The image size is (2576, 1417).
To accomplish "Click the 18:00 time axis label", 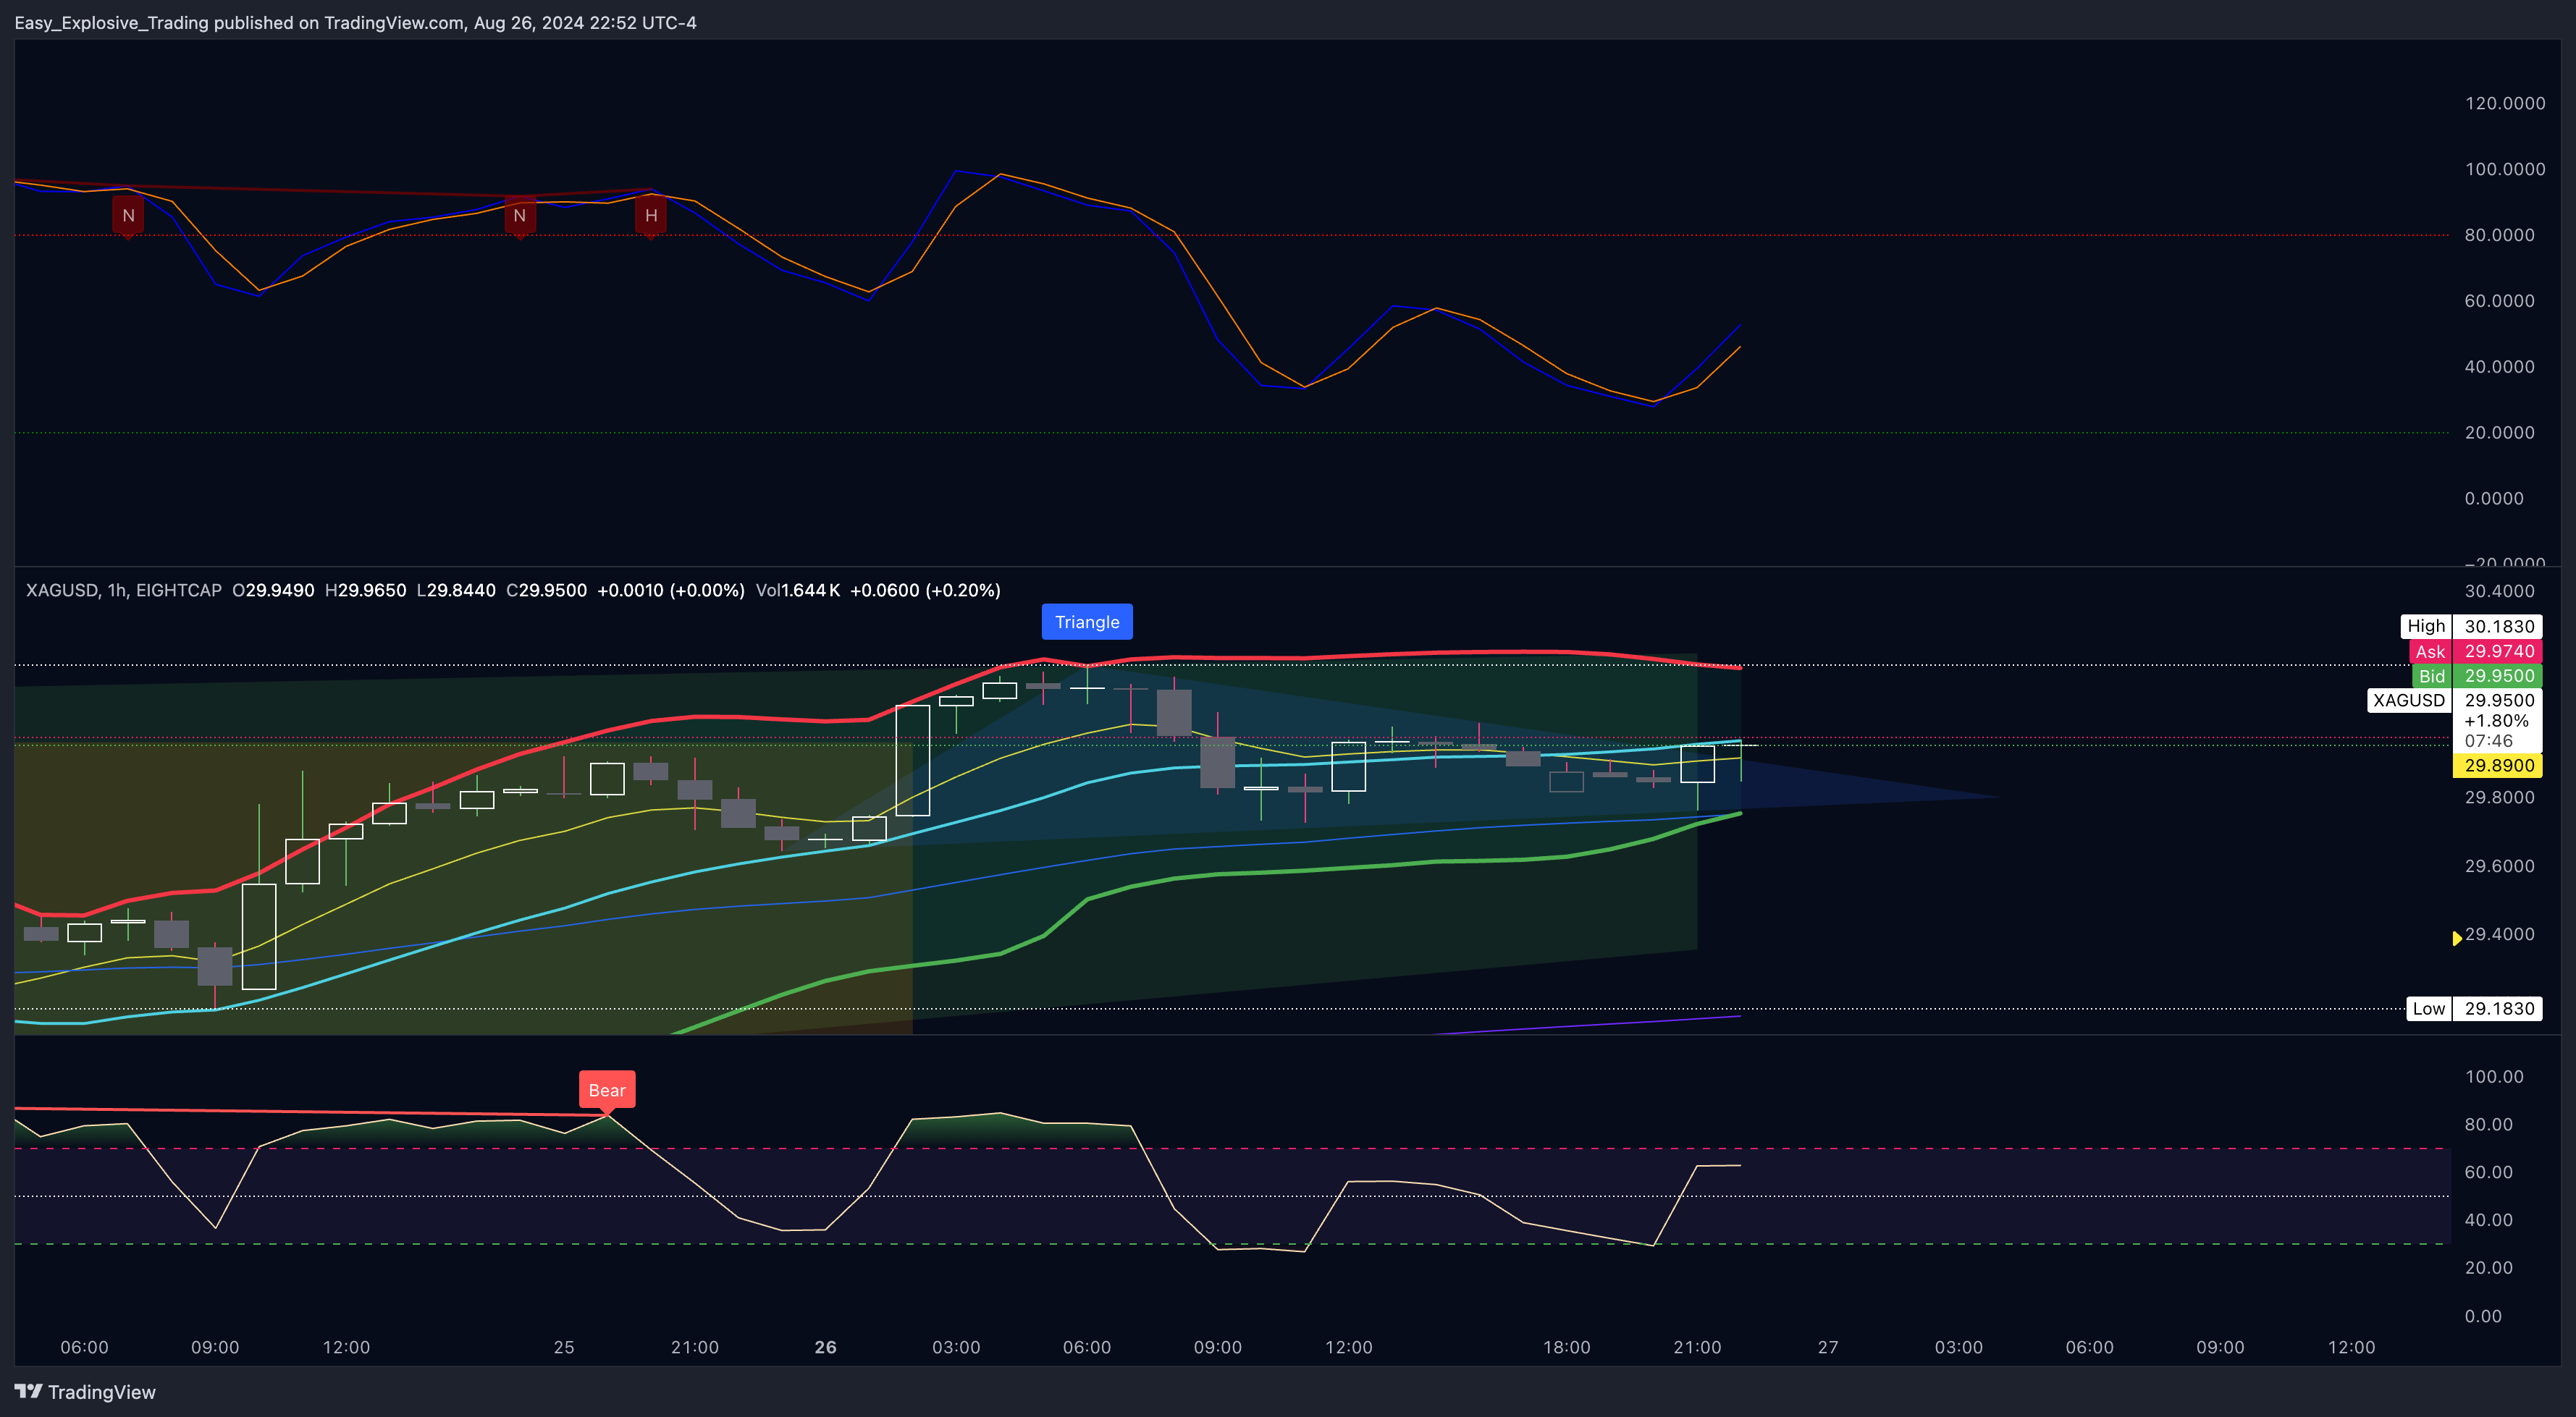I will 1566,1347.
